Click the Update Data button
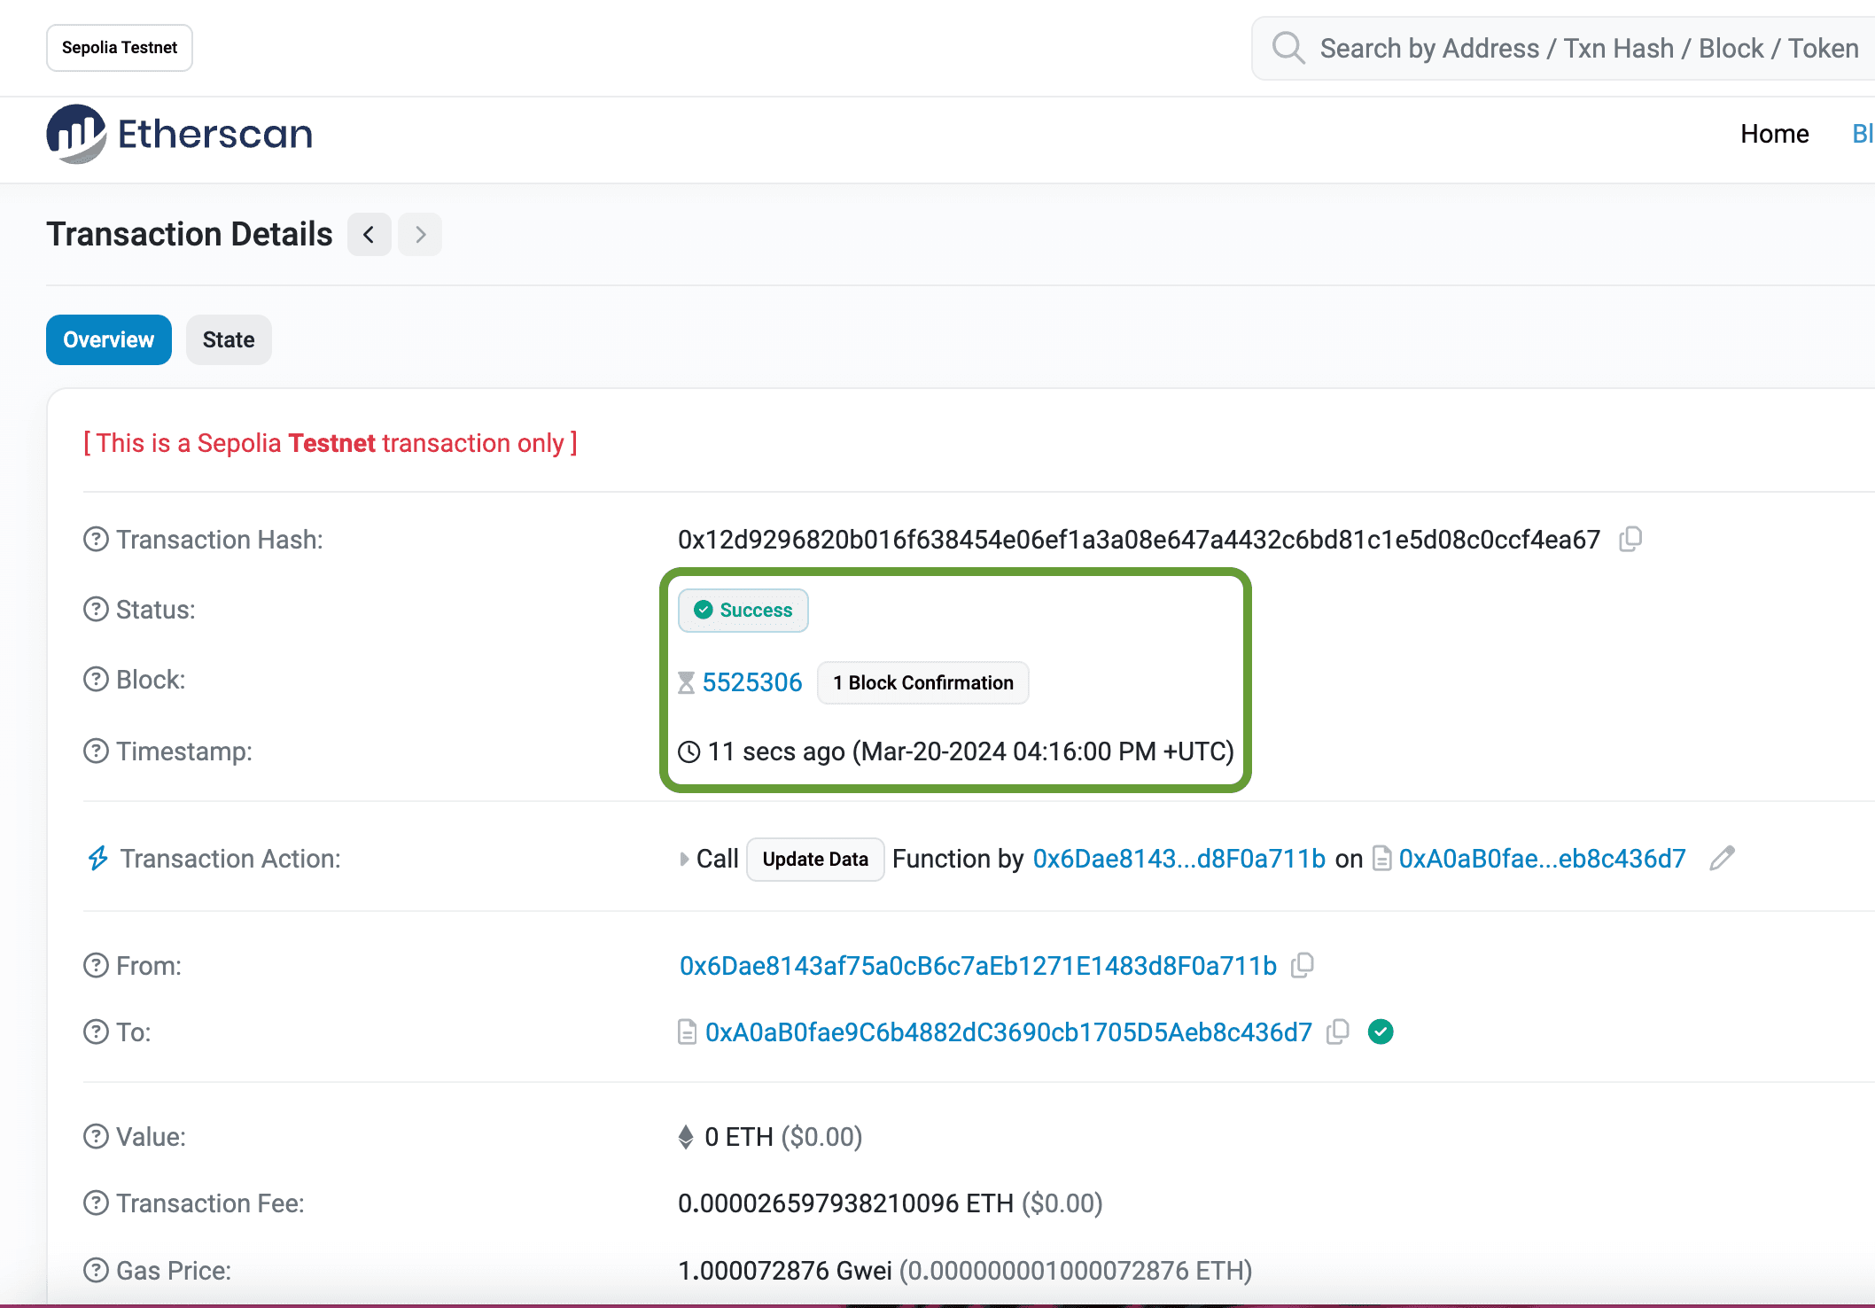 pos(814,859)
